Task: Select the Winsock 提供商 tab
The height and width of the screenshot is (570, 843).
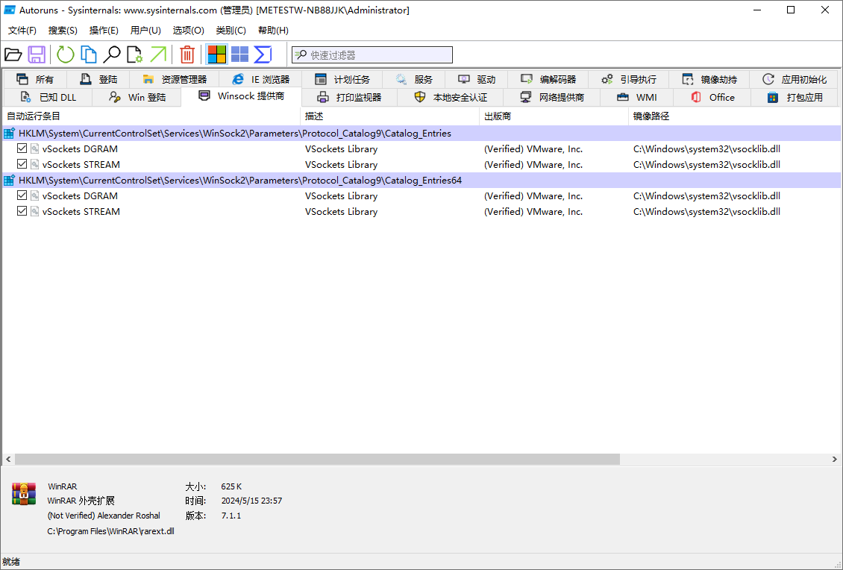Action: pos(242,96)
